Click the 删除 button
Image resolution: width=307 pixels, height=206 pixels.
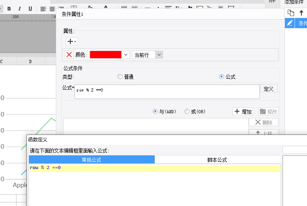click(264, 122)
